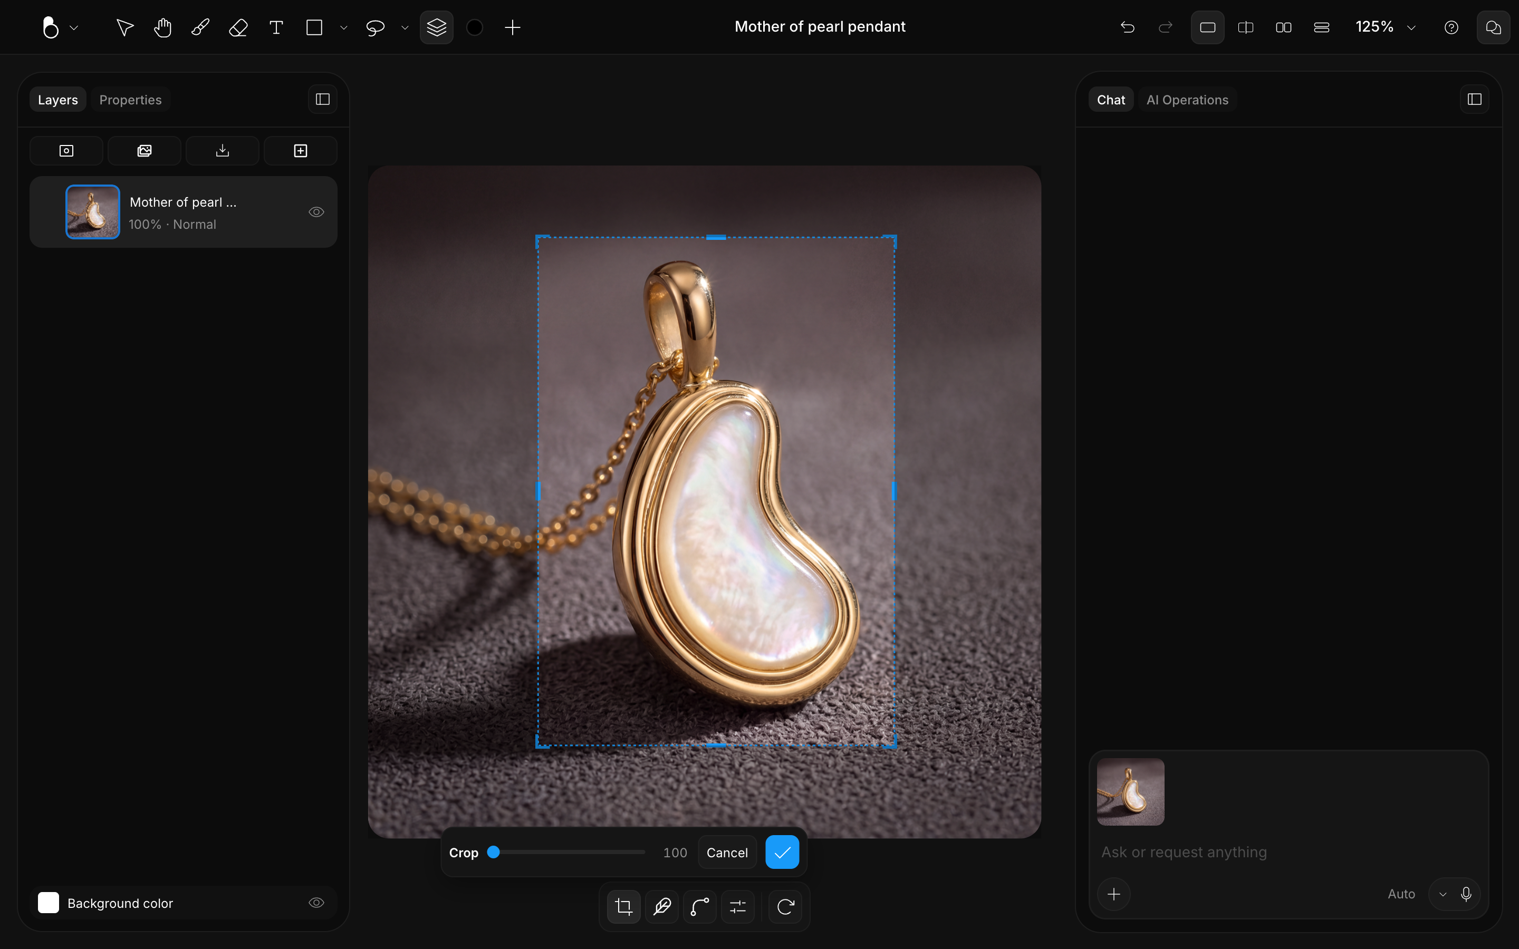1519x949 pixels.
Task: Collapse the right Chat panel
Action: (1475, 99)
